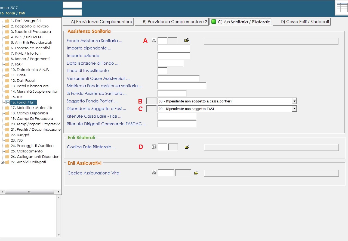Open the Soggetto Fondo Portieri dropdown
The image size is (348, 241).
(x=294, y=101)
